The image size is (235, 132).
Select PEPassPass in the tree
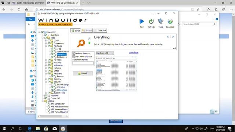pyautogui.click(x=62, y=90)
